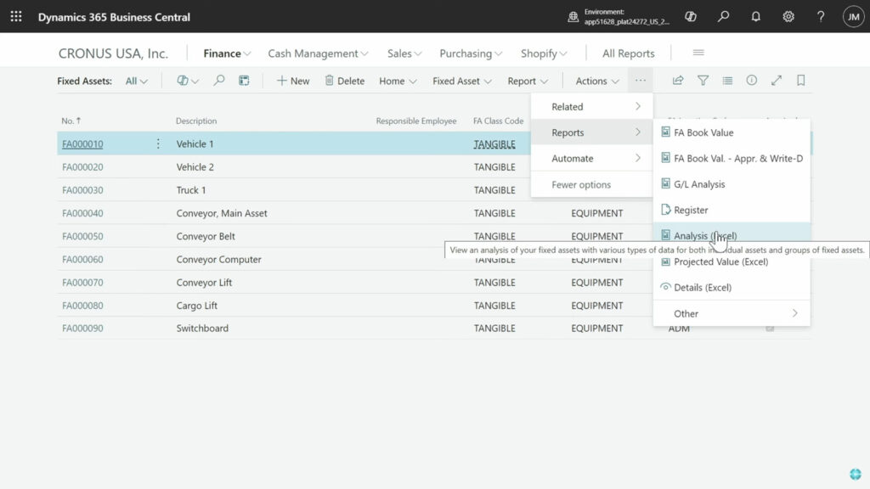Open the hamburger navigation menu icon
This screenshot has width=870, height=489.
click(x=698, y=53)
